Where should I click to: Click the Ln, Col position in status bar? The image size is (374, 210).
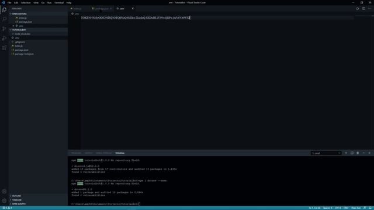tap(314, 208)
